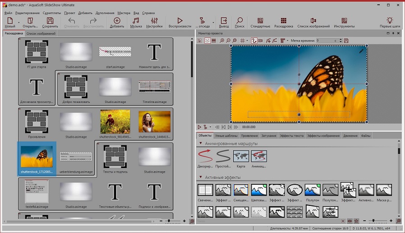Viewport: 405px width, 233px height.
Task: Open the layout dropdown in the monitor toolbar
Action: pos(287,41)
